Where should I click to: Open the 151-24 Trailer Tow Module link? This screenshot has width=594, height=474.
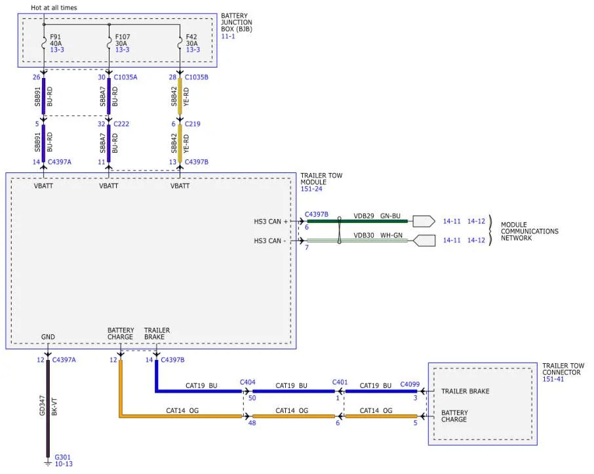click(x=311, y=189)
